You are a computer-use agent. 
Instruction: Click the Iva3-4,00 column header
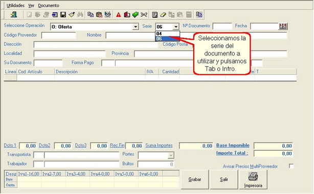click(78, 174)
